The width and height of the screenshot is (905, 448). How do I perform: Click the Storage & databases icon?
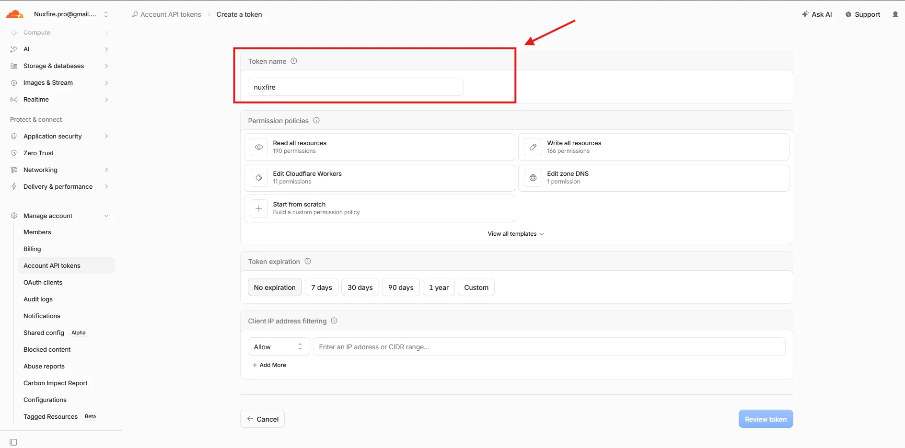point(14,66)
